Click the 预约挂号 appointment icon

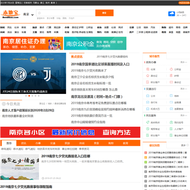tap(172, 122)
